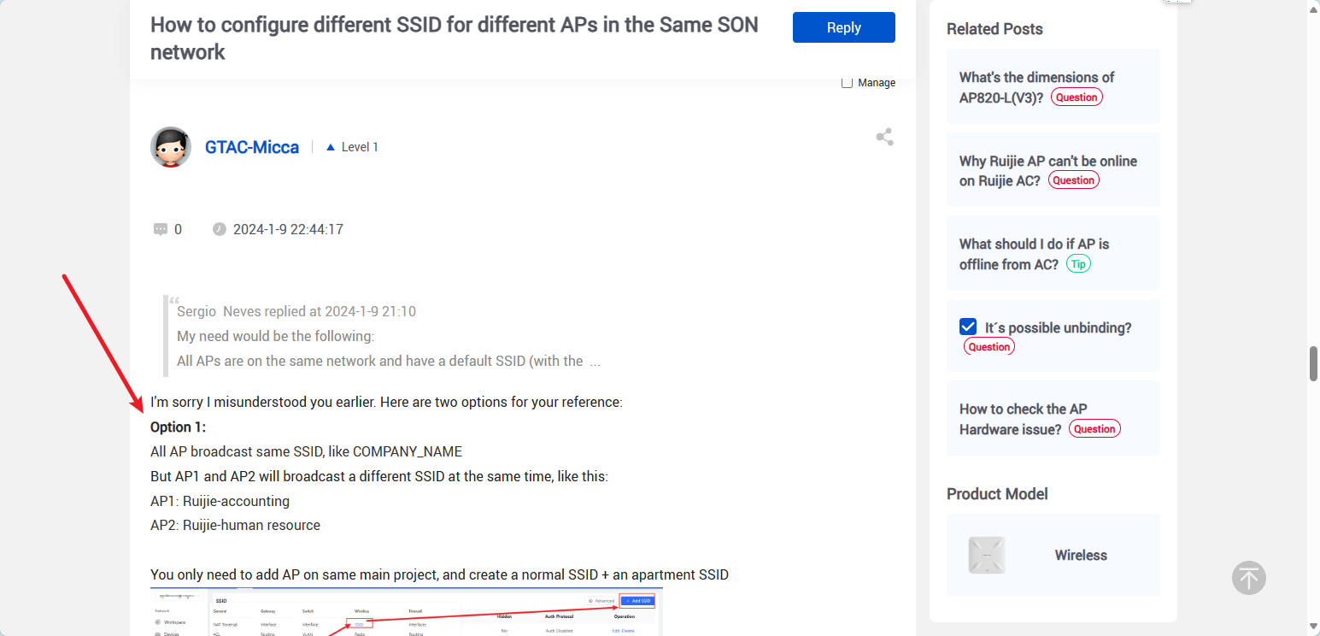Click the Wireless access point product image
This screenshot has height=636, width=1320.
(x=987, y=555)
